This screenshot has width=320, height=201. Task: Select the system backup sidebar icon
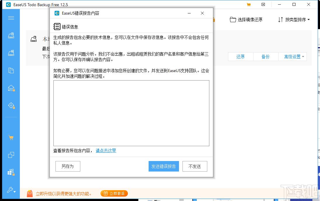(x=11, y=53)
